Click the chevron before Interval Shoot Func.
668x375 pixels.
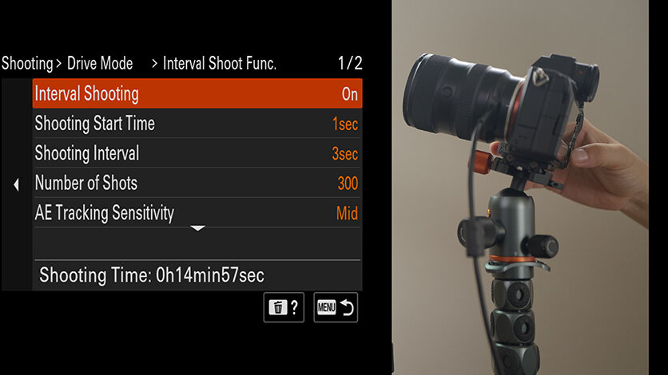coord(155,64)
